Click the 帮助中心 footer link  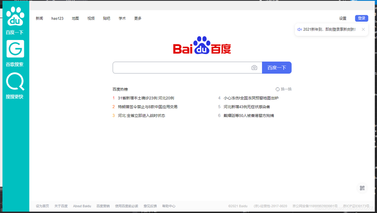coord(169,206)
